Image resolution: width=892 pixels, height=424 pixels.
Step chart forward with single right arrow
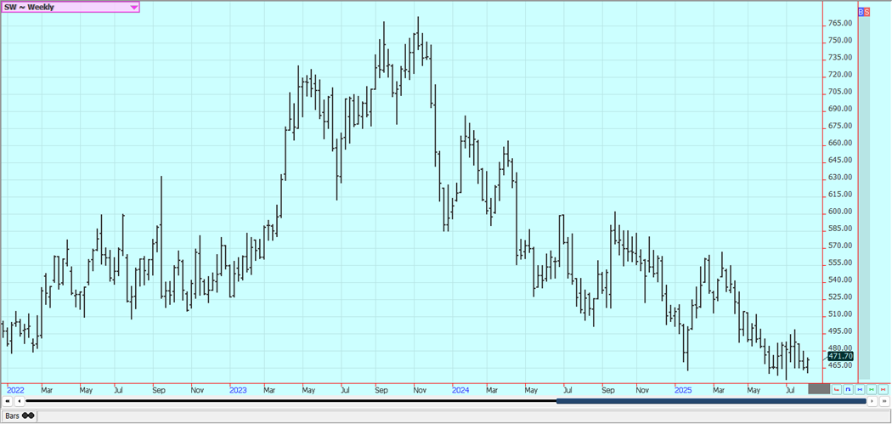click(872, 401)
